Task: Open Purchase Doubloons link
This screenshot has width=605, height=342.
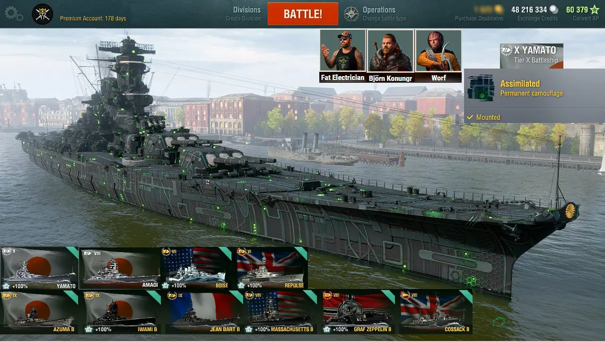Action: 479,18
